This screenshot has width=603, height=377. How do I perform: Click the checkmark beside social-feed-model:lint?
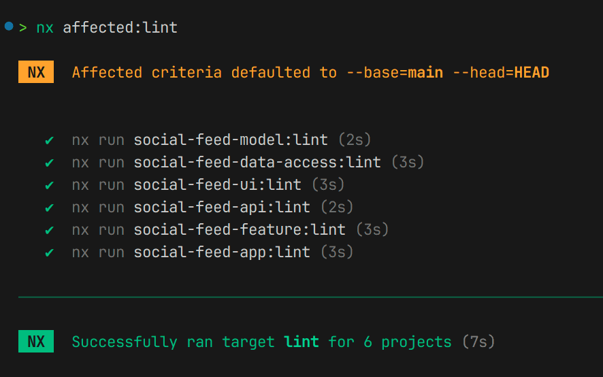[x=49, y=140]
